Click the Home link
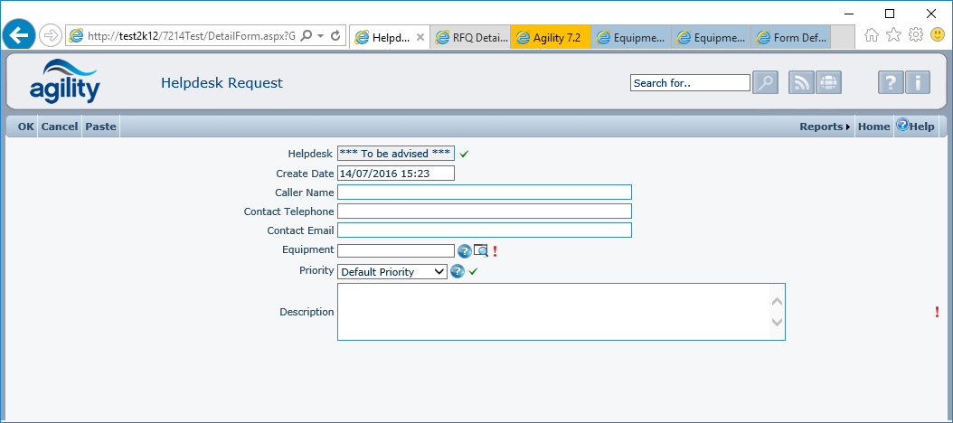953x423 pixels. pos(873,127)
